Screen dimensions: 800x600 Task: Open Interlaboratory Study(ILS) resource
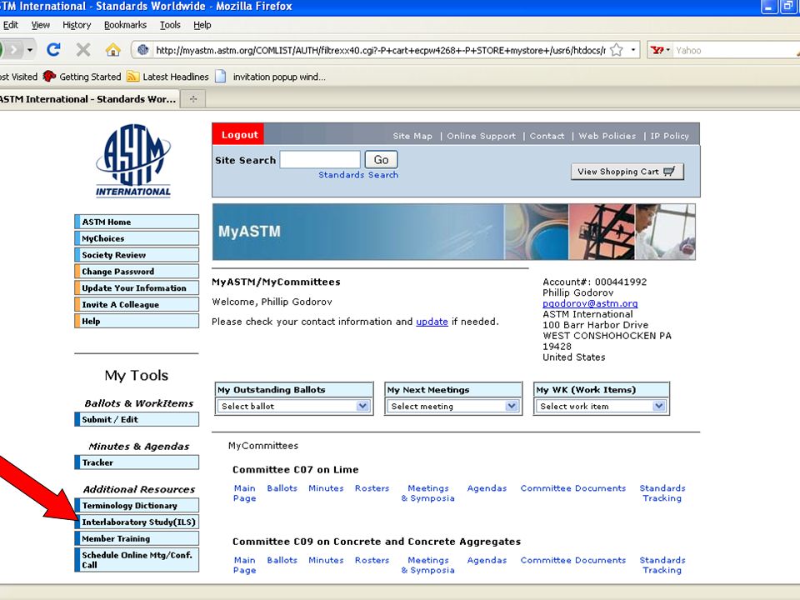pos(137,522)
